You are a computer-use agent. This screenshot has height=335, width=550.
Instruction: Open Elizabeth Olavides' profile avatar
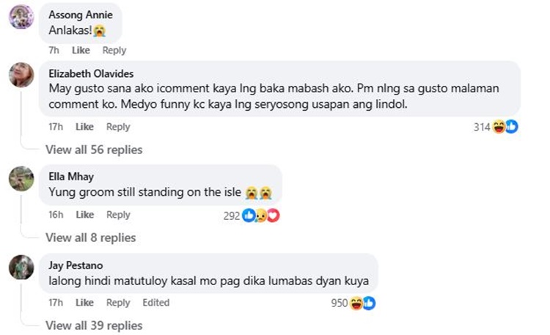point(21,75)
